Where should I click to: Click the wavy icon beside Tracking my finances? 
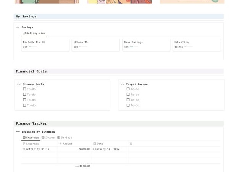pos(18,131)
